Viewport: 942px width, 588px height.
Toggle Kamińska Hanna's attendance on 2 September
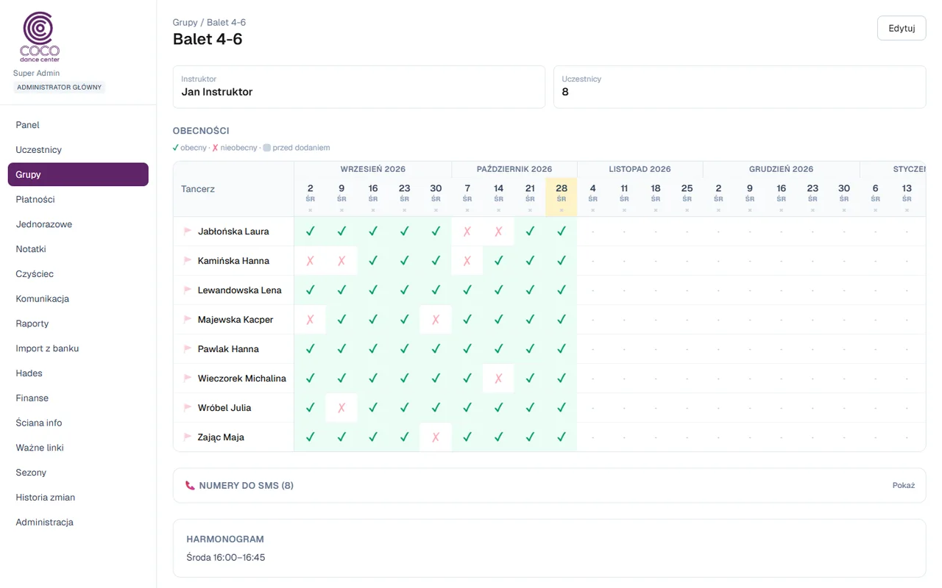click(311, 261)
